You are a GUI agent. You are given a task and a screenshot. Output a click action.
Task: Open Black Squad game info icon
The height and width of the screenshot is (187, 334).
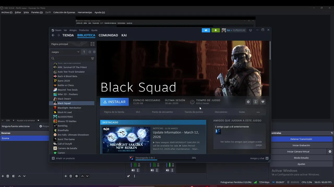click(255, 102)
